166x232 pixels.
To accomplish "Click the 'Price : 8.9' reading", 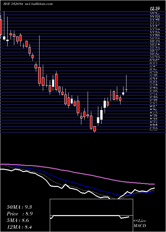I will click(x=20, y=214).
